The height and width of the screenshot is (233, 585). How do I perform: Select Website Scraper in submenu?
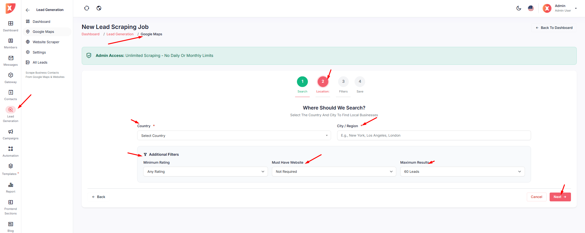[46, 42]
